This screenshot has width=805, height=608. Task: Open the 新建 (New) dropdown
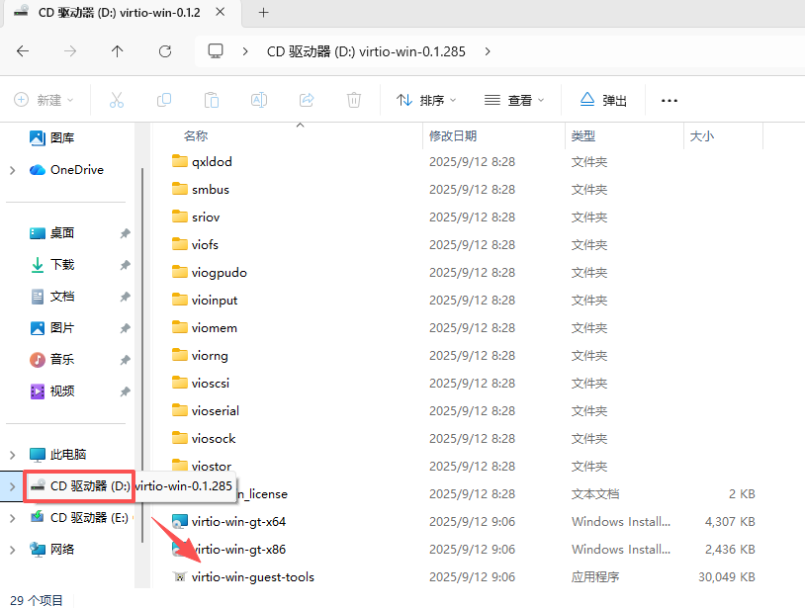point(44,100)
